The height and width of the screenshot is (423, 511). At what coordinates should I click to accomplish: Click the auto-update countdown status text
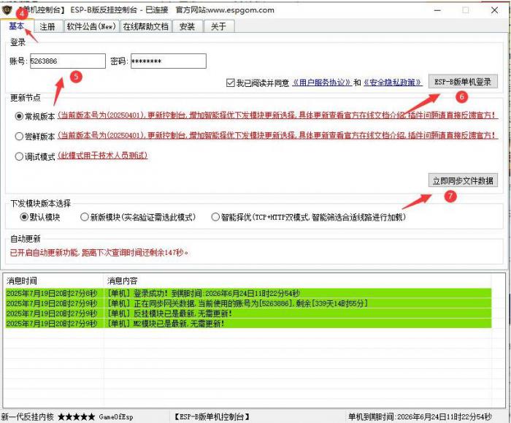[99, 253]
